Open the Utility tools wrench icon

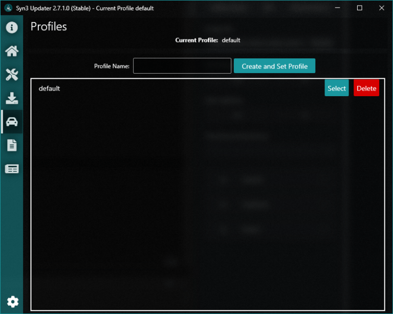coord(12,75)
